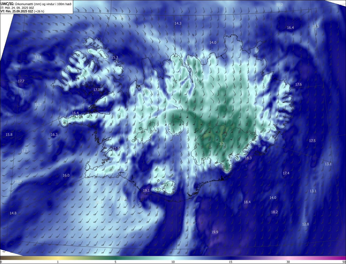
Task: Click the 17.0 value label
Action: (97, 90)
